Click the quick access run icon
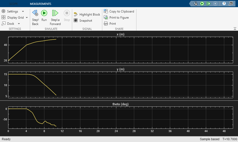 202,4
